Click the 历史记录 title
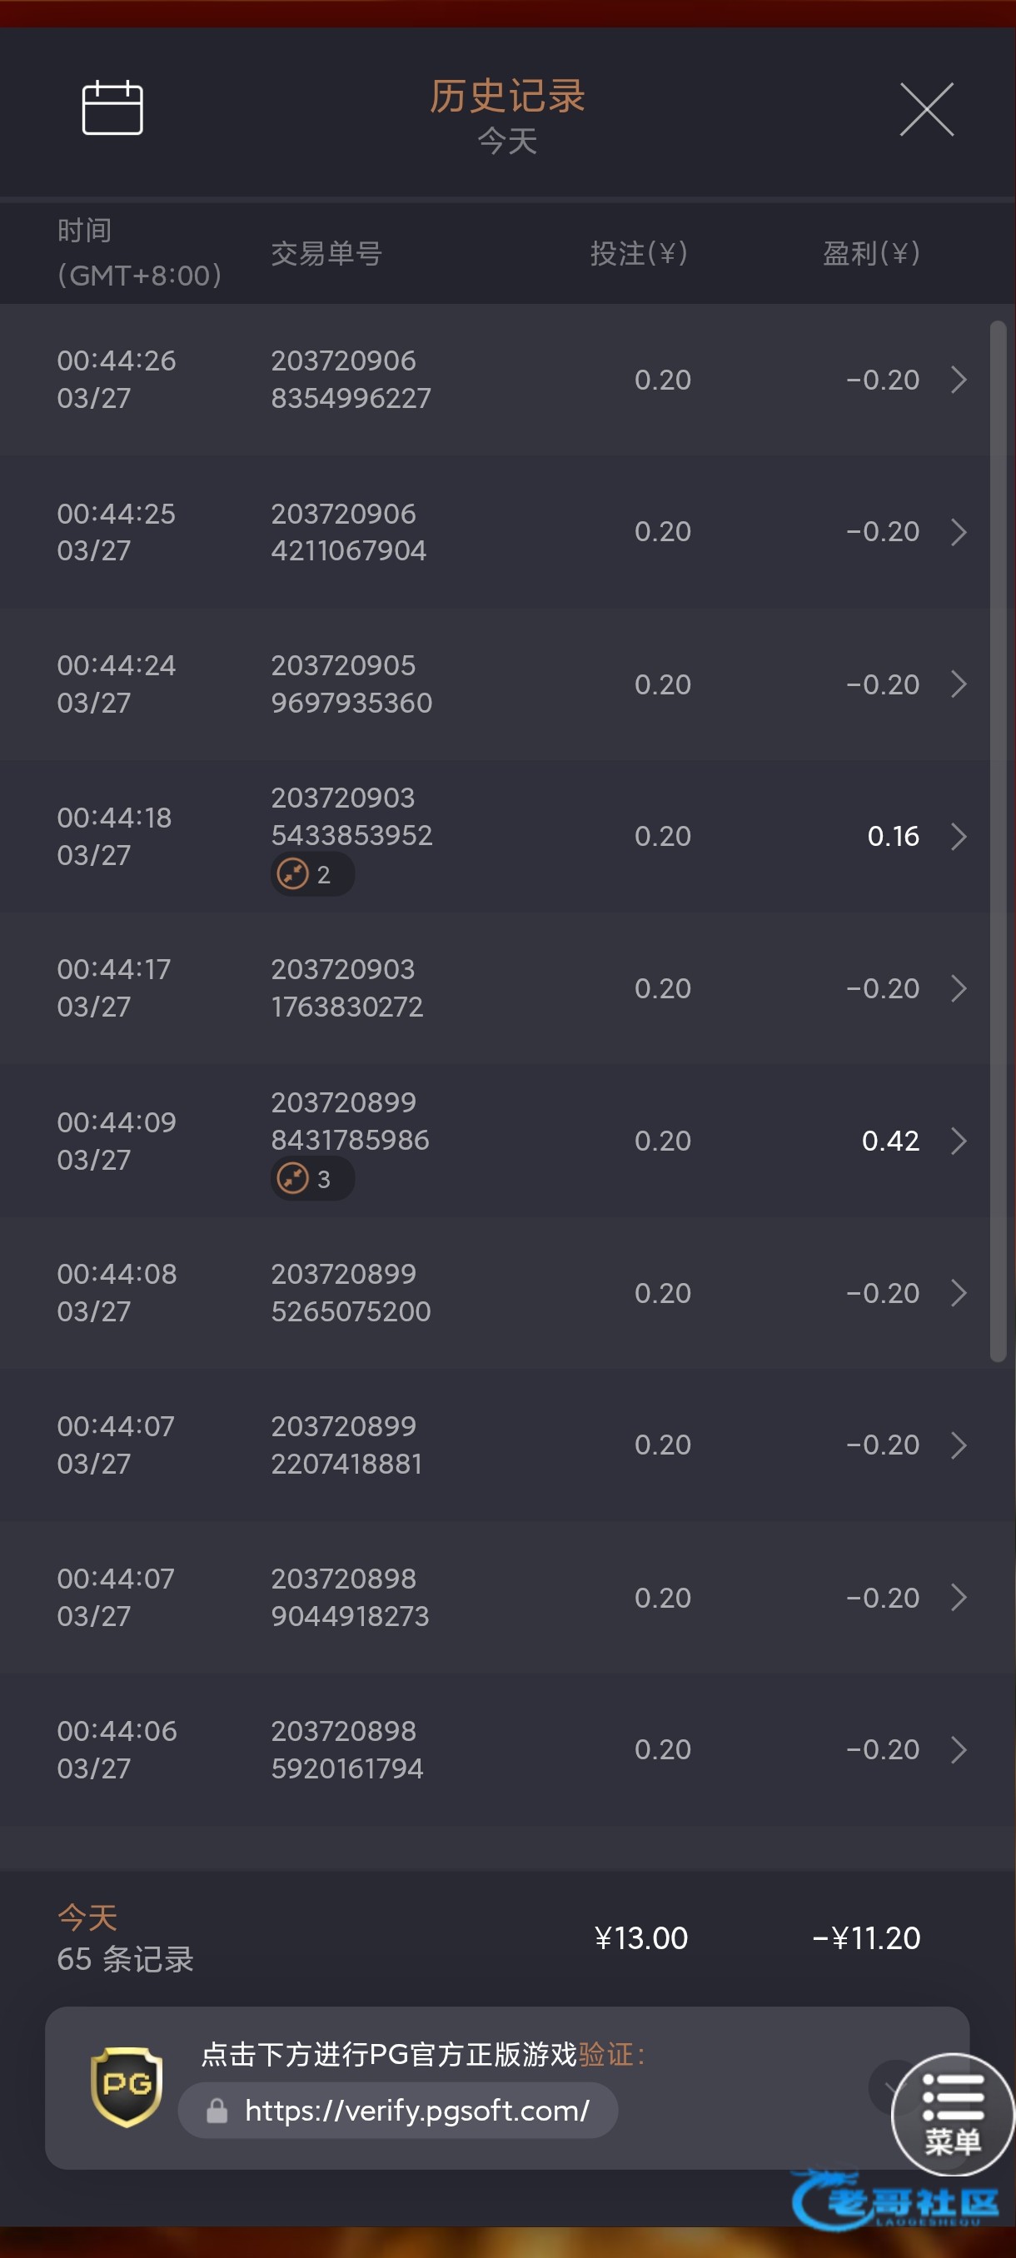This screenshot has height=2258, width=1016. point(507,97)
